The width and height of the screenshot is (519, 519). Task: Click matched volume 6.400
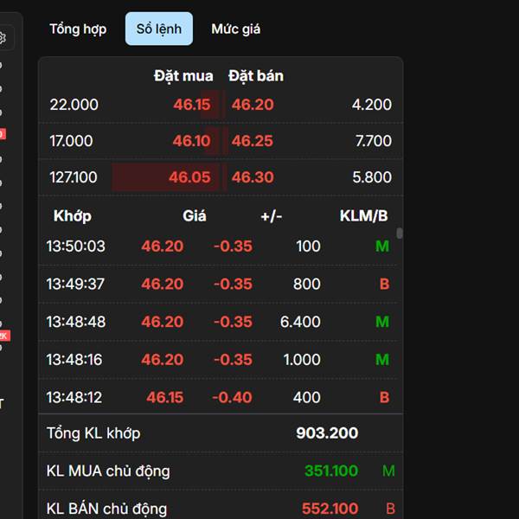(x=300, y=322)
